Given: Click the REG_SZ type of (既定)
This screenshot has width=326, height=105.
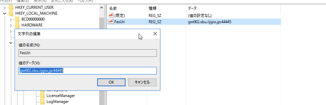Looking at the screenshot, I should (155, 15).
